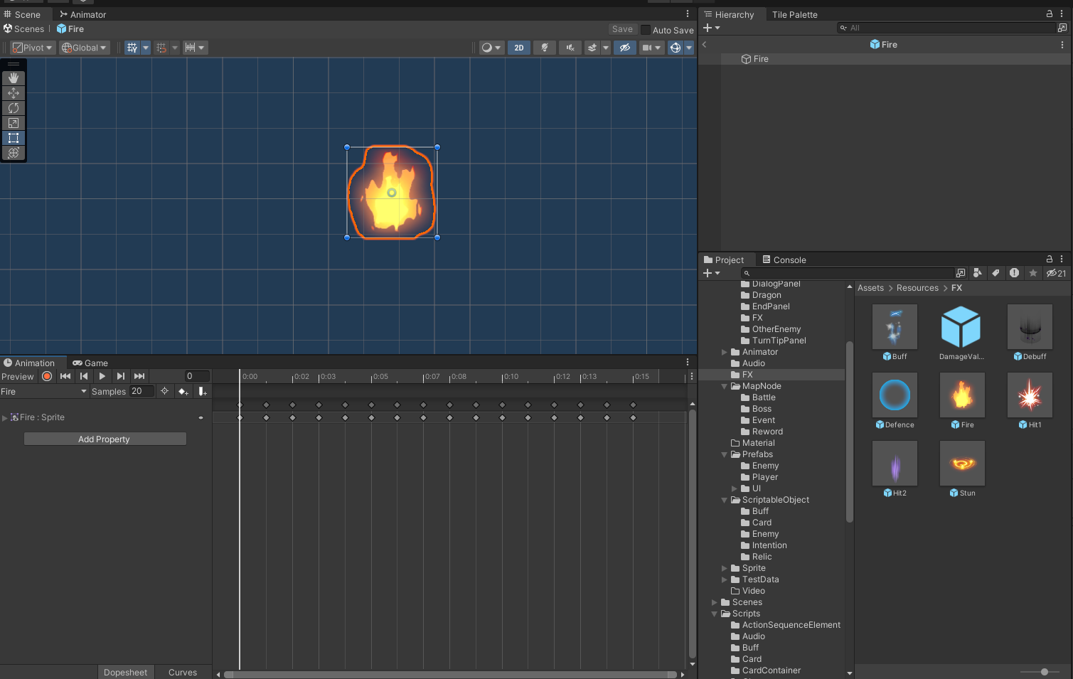
Task: Toggle scene visibility eye icon
Action: click(x=625, y=48)
